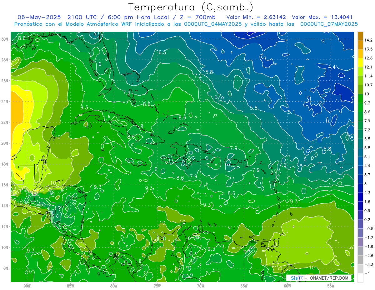Click the "20N" latitude axis label

[x=5, y=143]
